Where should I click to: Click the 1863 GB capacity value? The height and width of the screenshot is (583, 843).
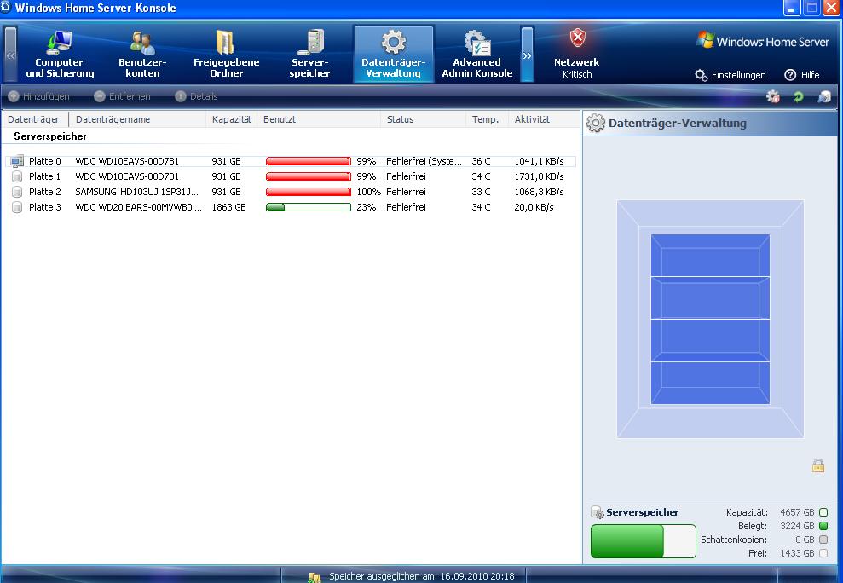[x=228, y=207]
